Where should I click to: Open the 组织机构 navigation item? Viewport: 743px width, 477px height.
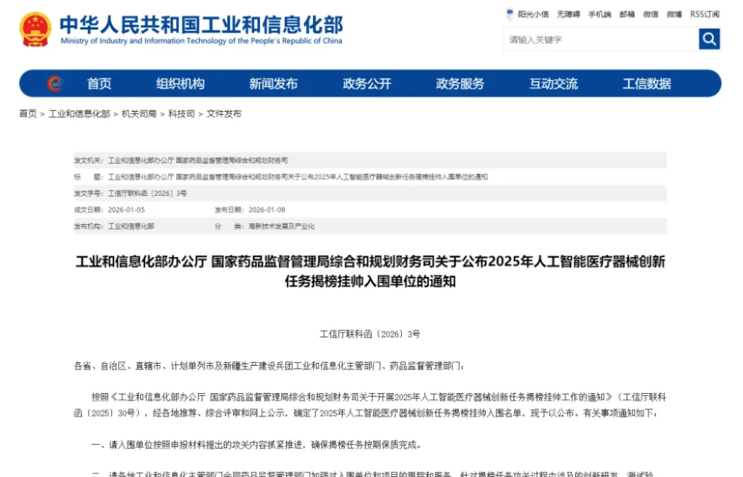click(x=180, y=84)
